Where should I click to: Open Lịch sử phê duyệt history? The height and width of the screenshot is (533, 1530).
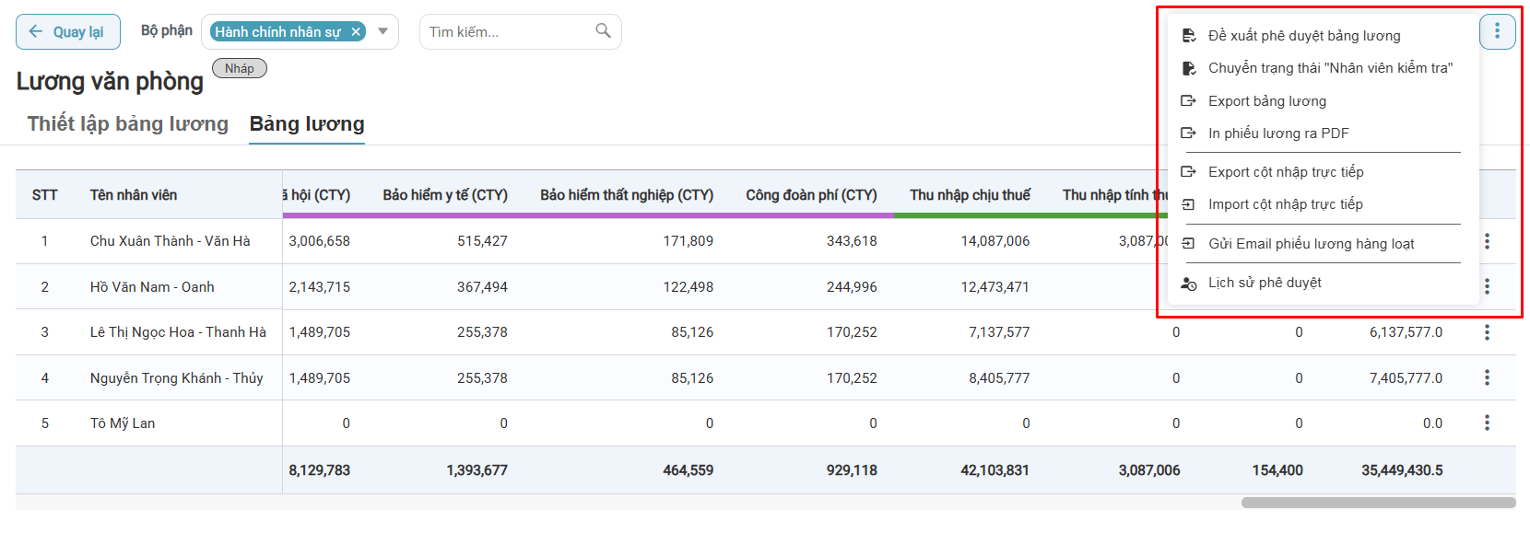(x=1264, y=283)
